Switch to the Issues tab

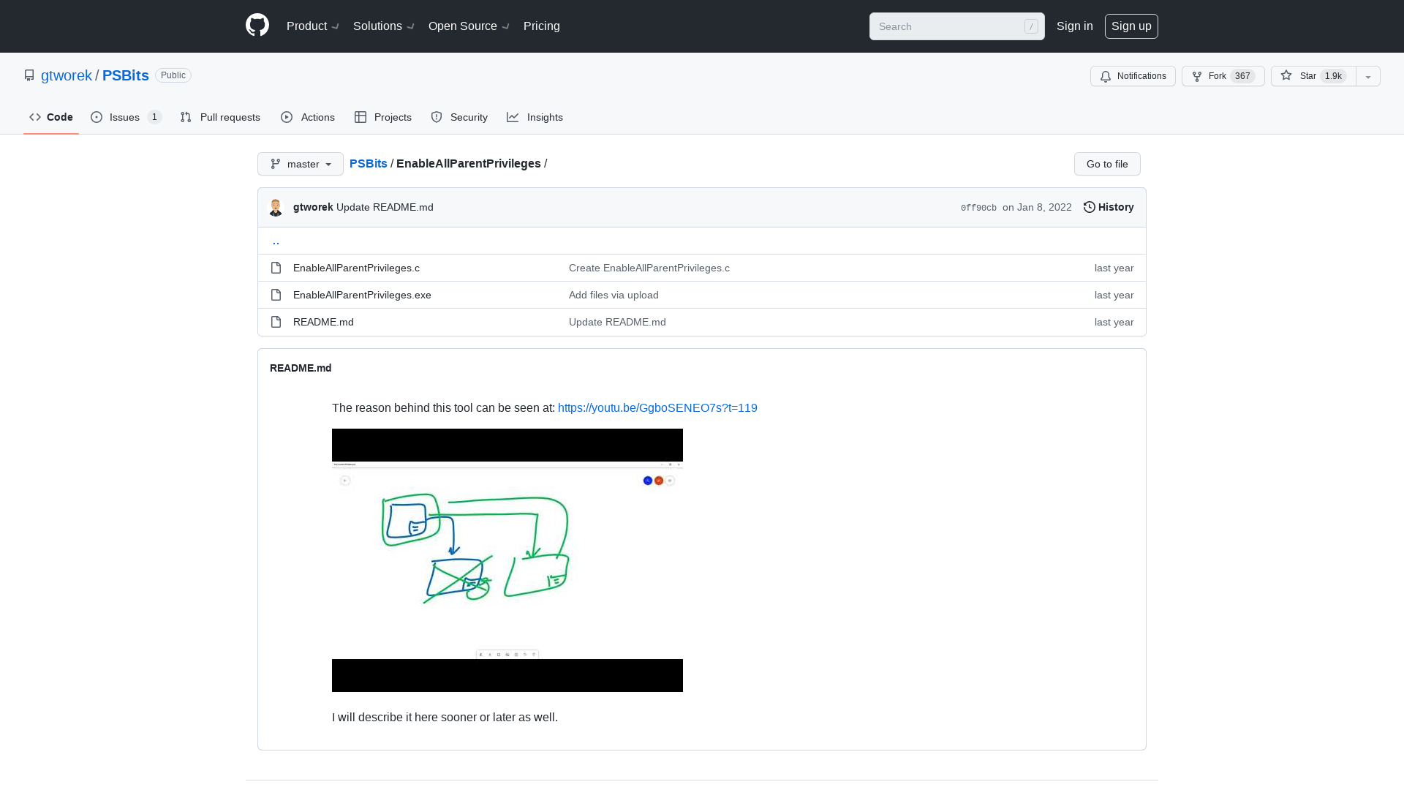click(x=126, y=117)
